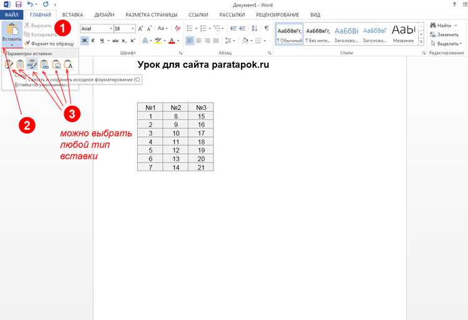Click the red font color swatch button
The height and width of the screenshot is (320, 468).
tap(172, 40)
